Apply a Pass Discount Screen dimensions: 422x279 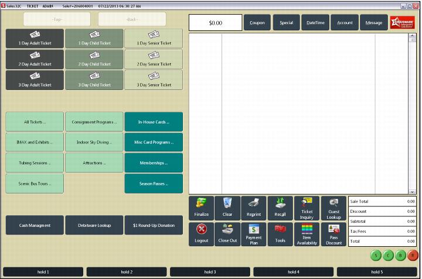click(x=333, y=234)
